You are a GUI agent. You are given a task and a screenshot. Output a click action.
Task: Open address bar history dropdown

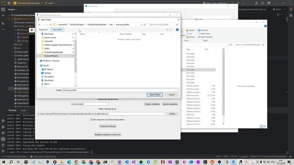[141, 25]
